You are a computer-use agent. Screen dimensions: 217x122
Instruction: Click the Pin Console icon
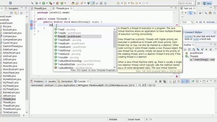pyautogui.click(x=193, y=81)
